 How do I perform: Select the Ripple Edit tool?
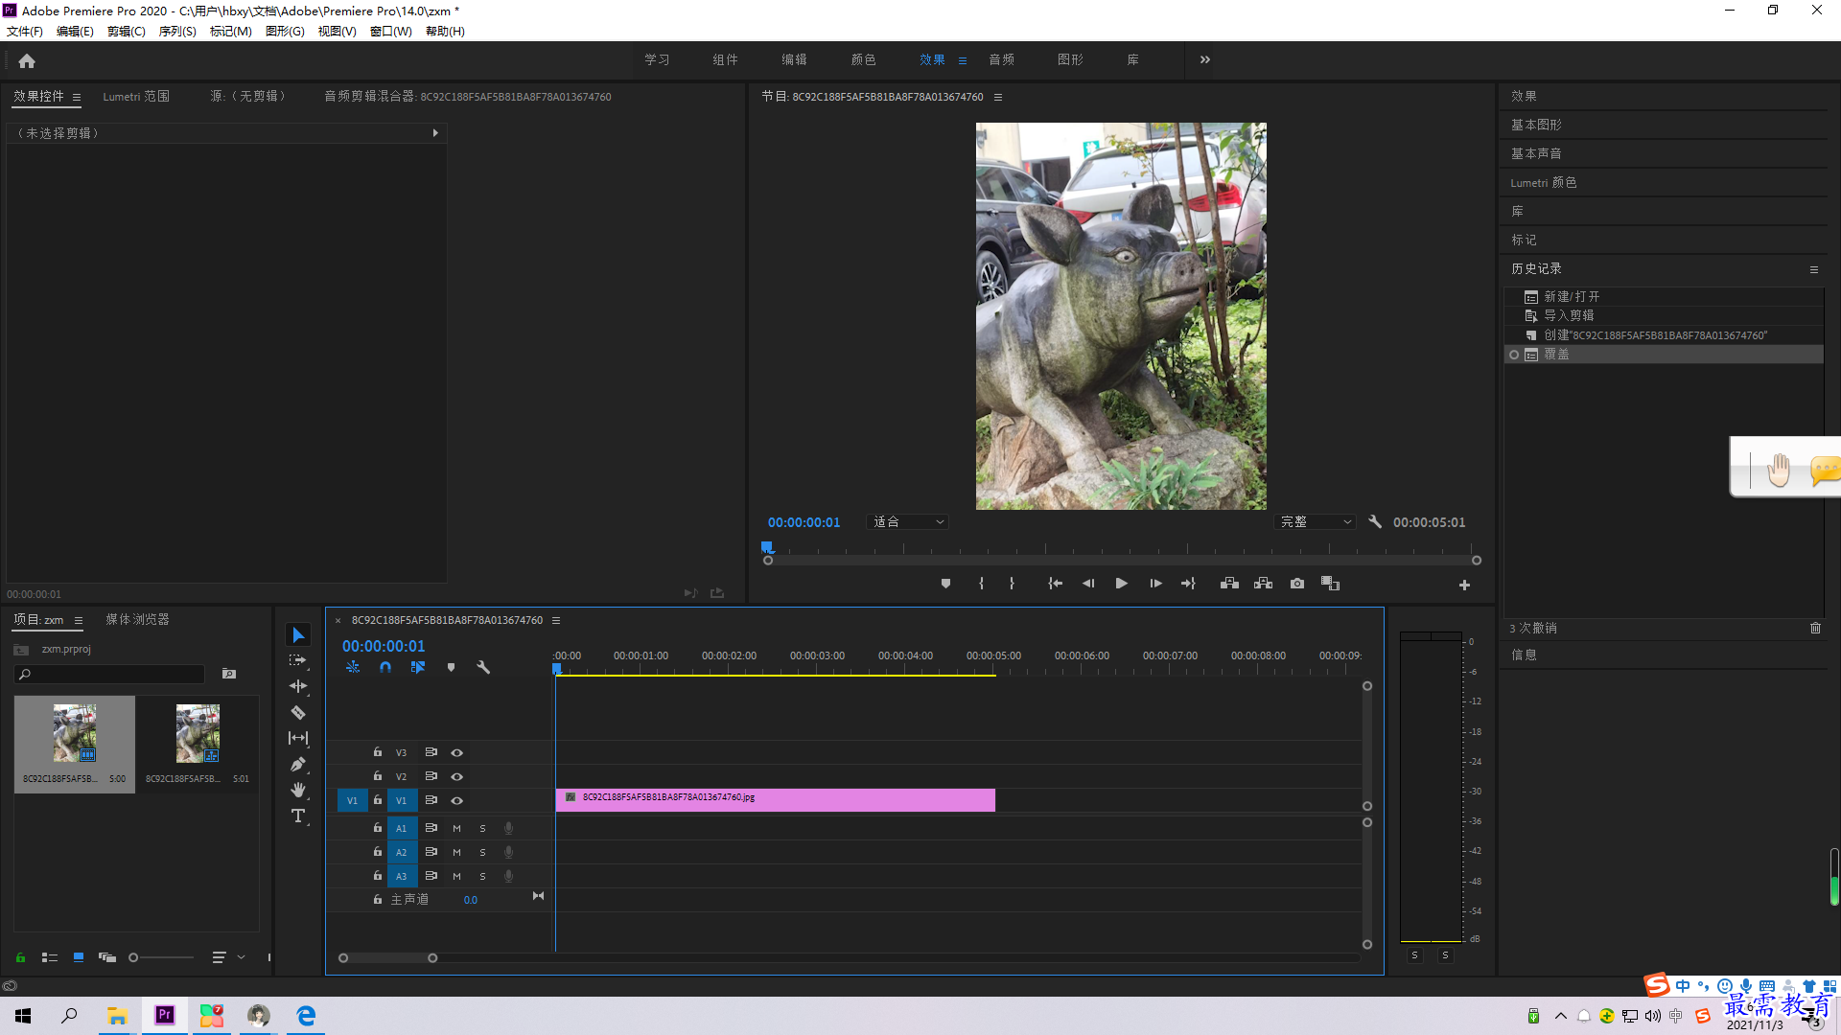click(x=298, y=686)
